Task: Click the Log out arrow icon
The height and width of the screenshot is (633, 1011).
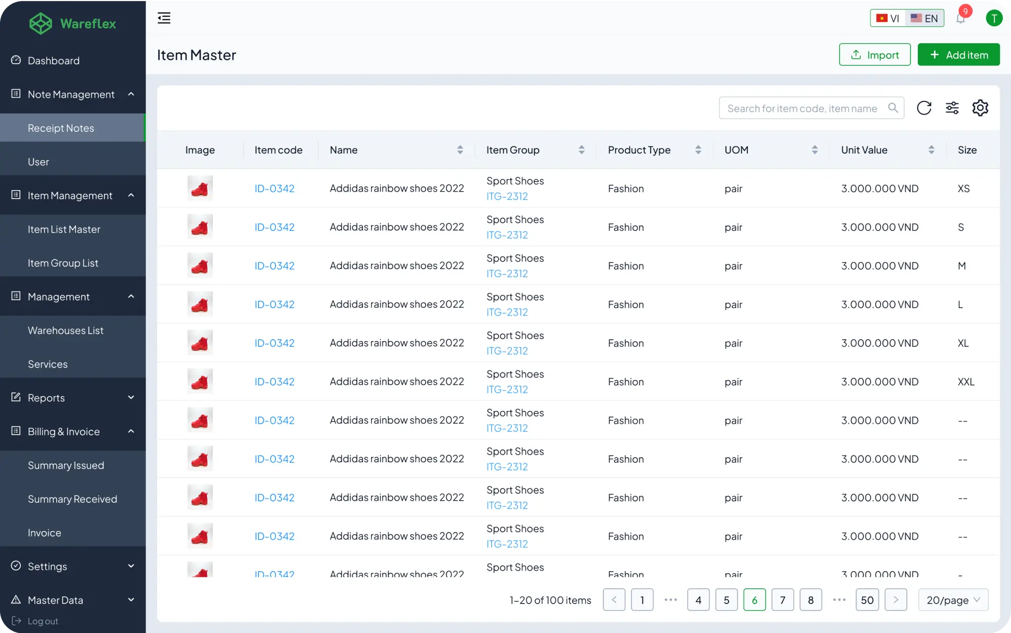Action: click(x=16, y=621)
